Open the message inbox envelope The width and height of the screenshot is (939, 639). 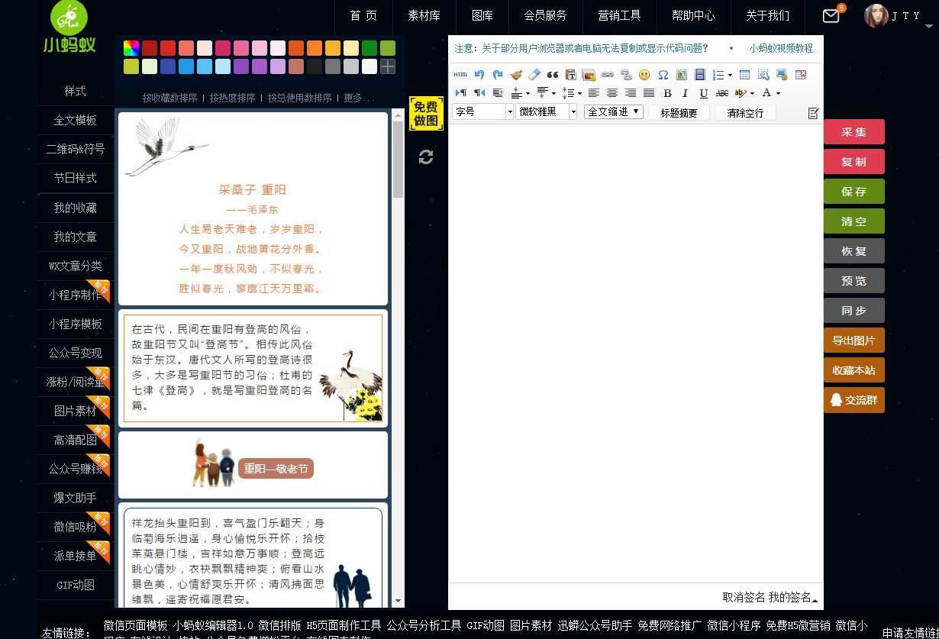(x=831, y=15)
